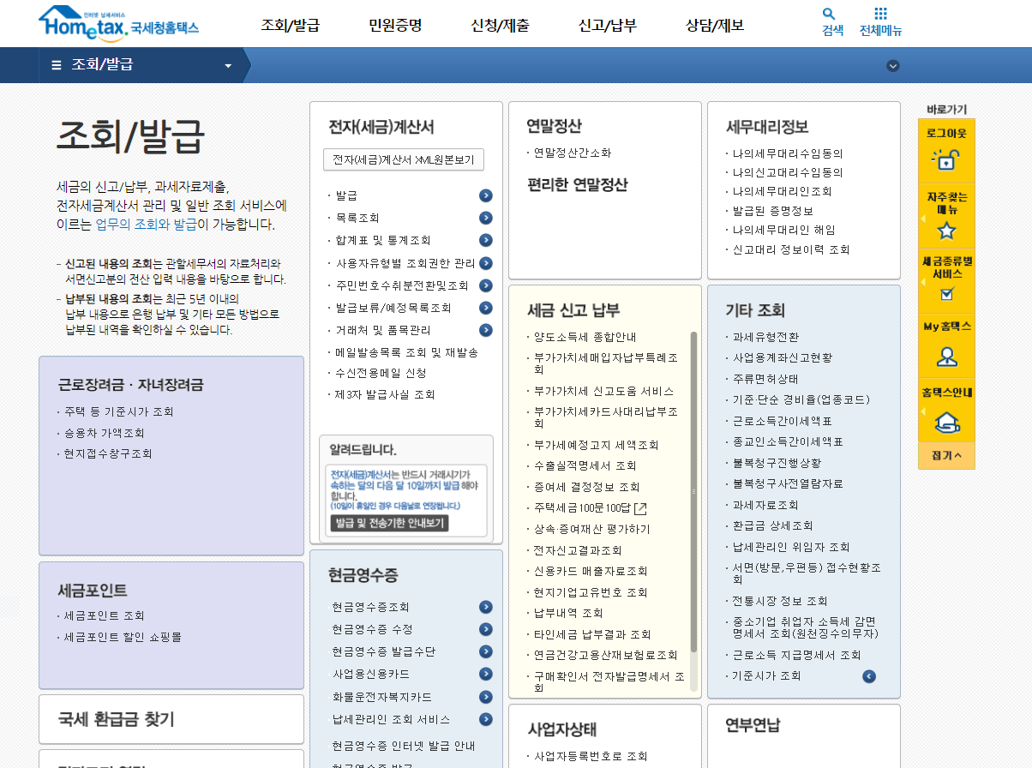Click the 검색 magnifier search icon
Screen dimensions: 1032x768
pos(828,15)
